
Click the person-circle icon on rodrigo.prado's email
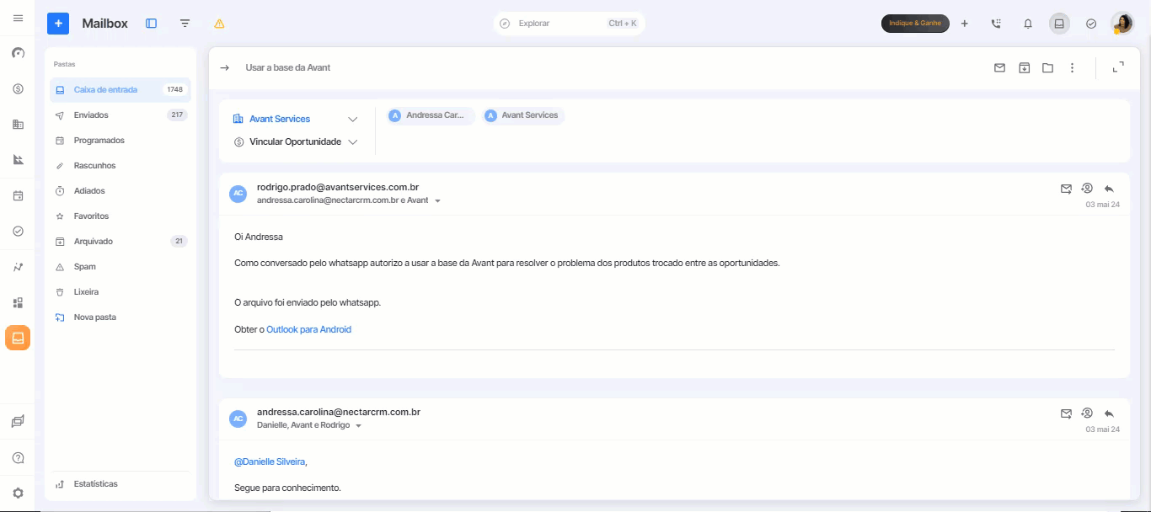[1087, 189]
